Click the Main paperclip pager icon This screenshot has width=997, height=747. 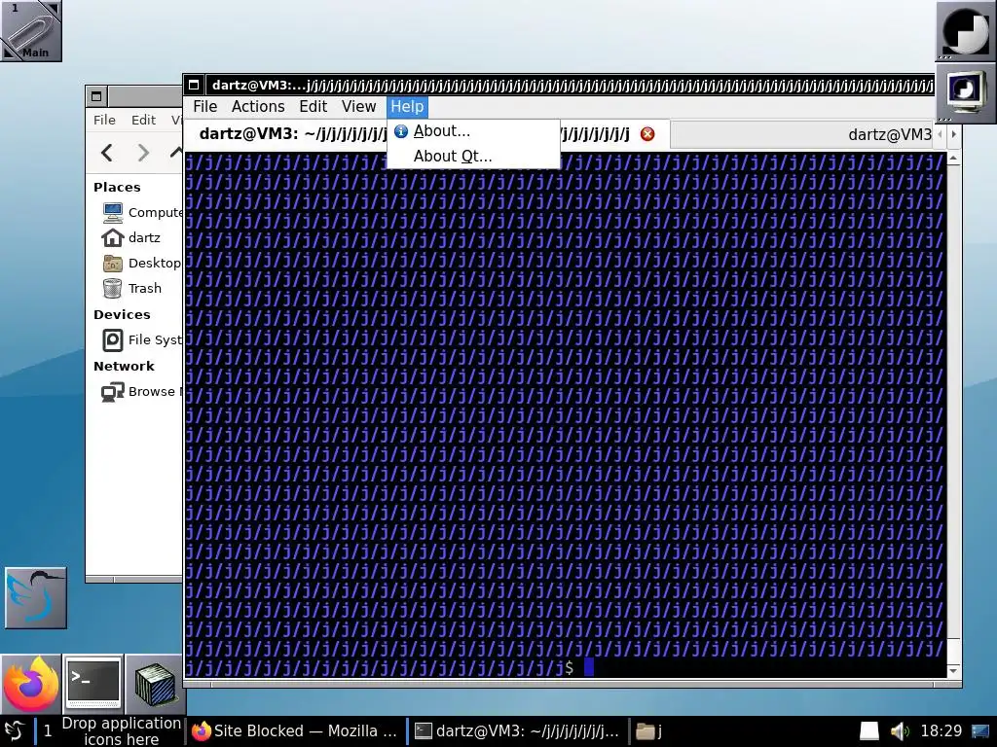pos(30,30)
